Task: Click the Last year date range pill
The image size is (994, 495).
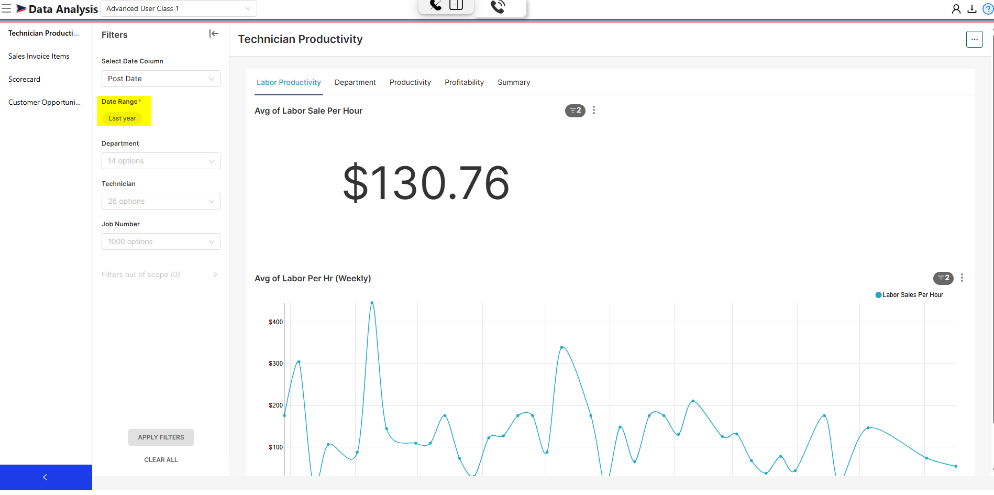Action: pos(122,118)
